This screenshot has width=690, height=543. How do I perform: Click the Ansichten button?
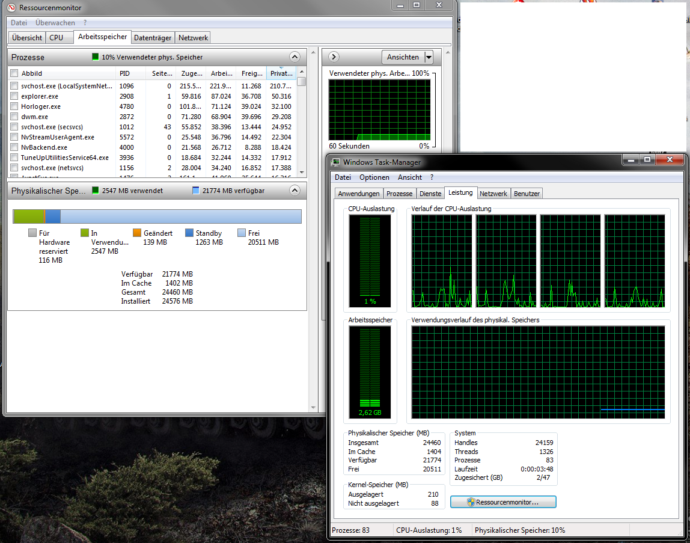tap(403, 57)
